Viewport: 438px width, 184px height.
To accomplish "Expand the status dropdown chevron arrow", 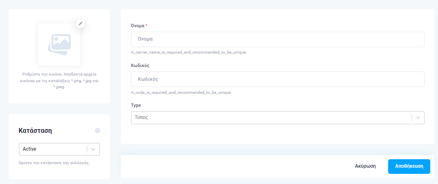I will point(94,149).
